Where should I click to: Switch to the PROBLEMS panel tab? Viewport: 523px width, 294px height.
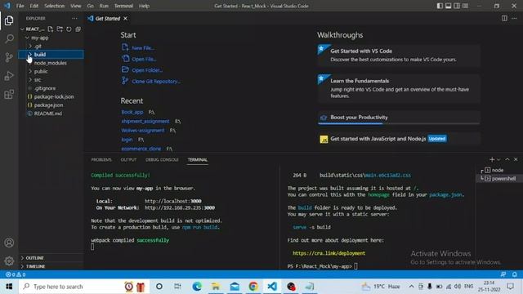[101, 160]
